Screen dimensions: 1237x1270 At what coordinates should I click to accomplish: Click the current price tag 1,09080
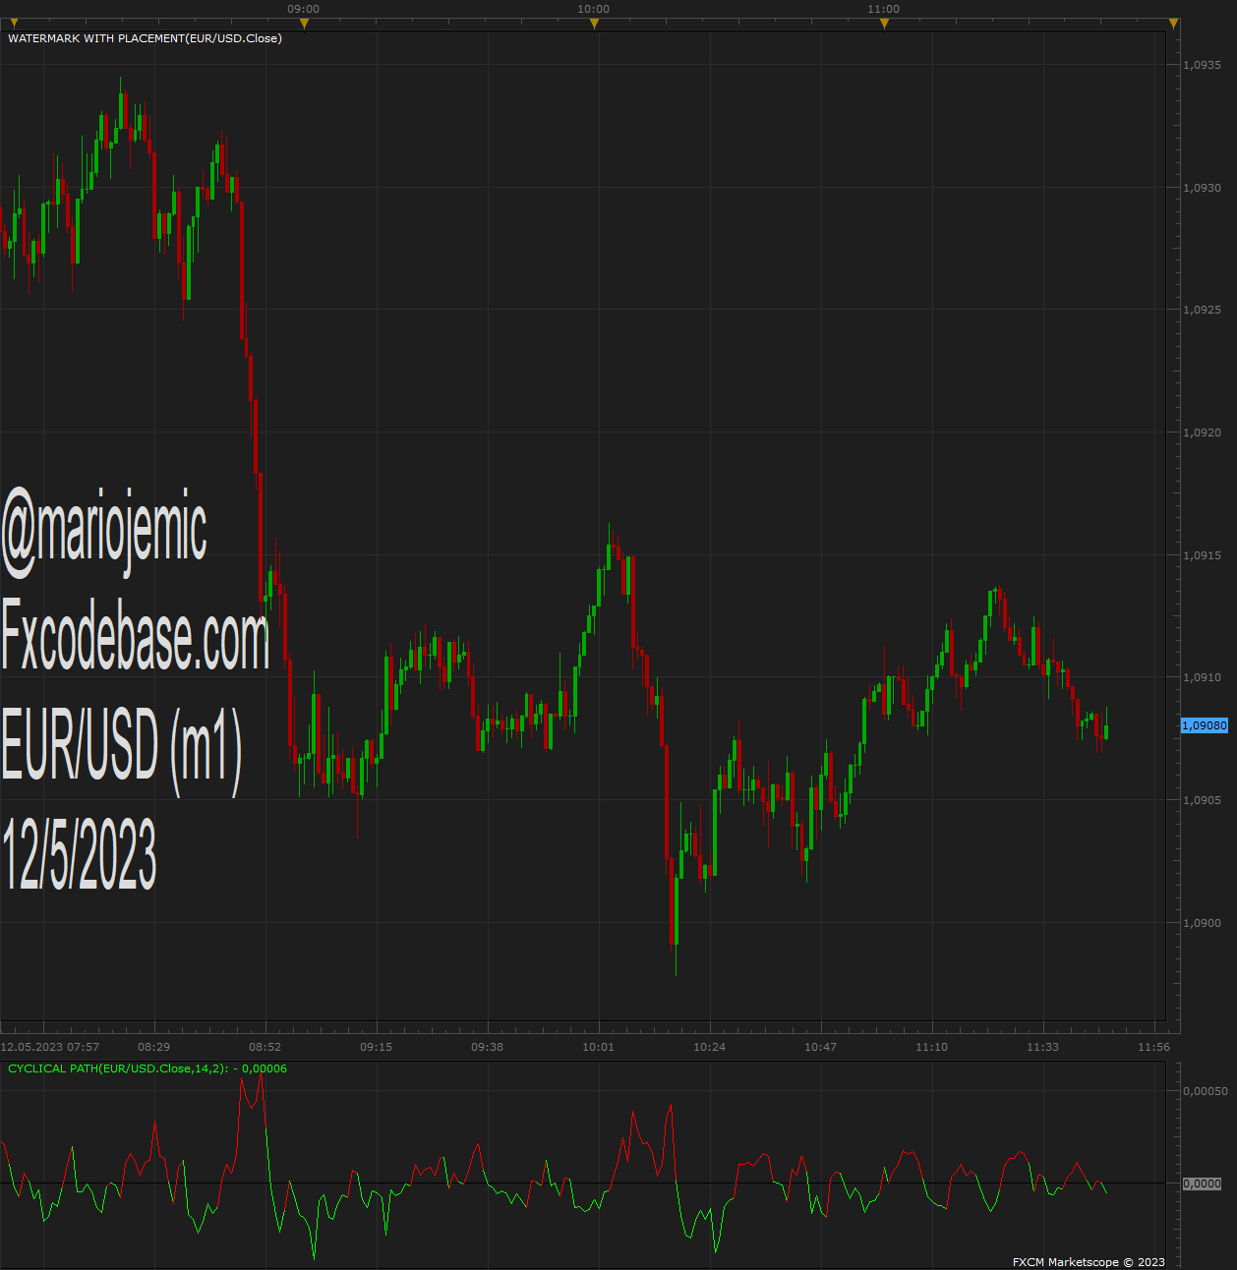[x=1205, y=725]
